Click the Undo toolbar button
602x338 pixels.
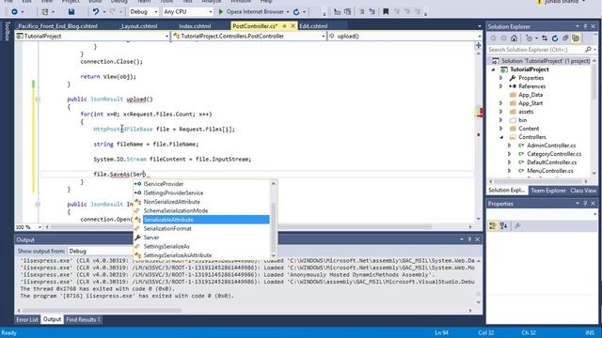tap(96, 12)
